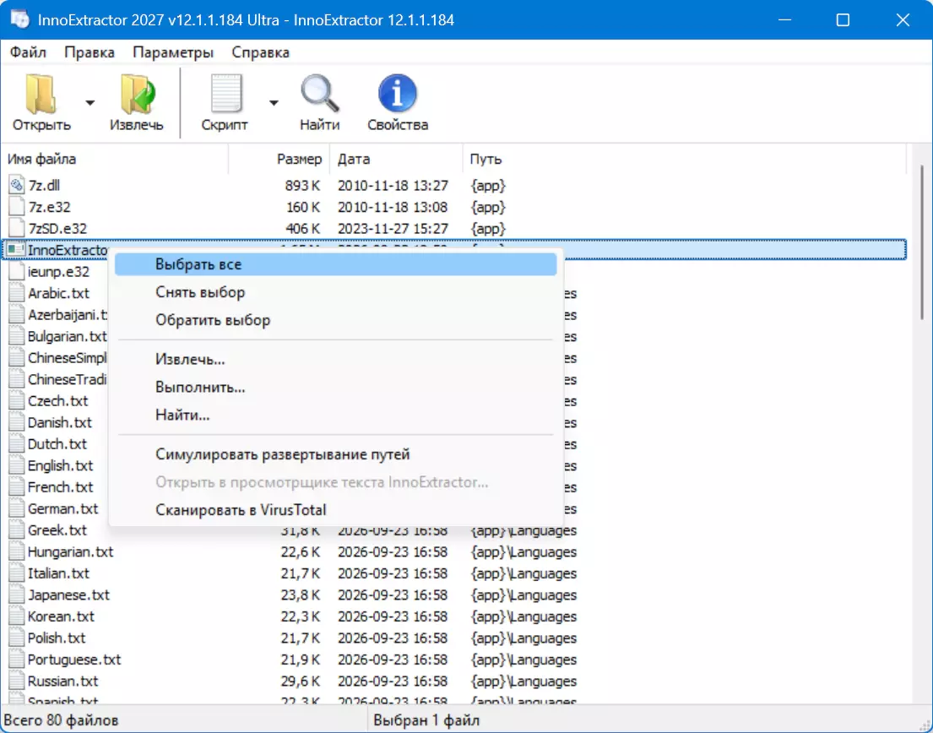The width and height of the screenshot is (933, 733).
Task: Select the Japanese.txt file name
Action: (68, 595)
